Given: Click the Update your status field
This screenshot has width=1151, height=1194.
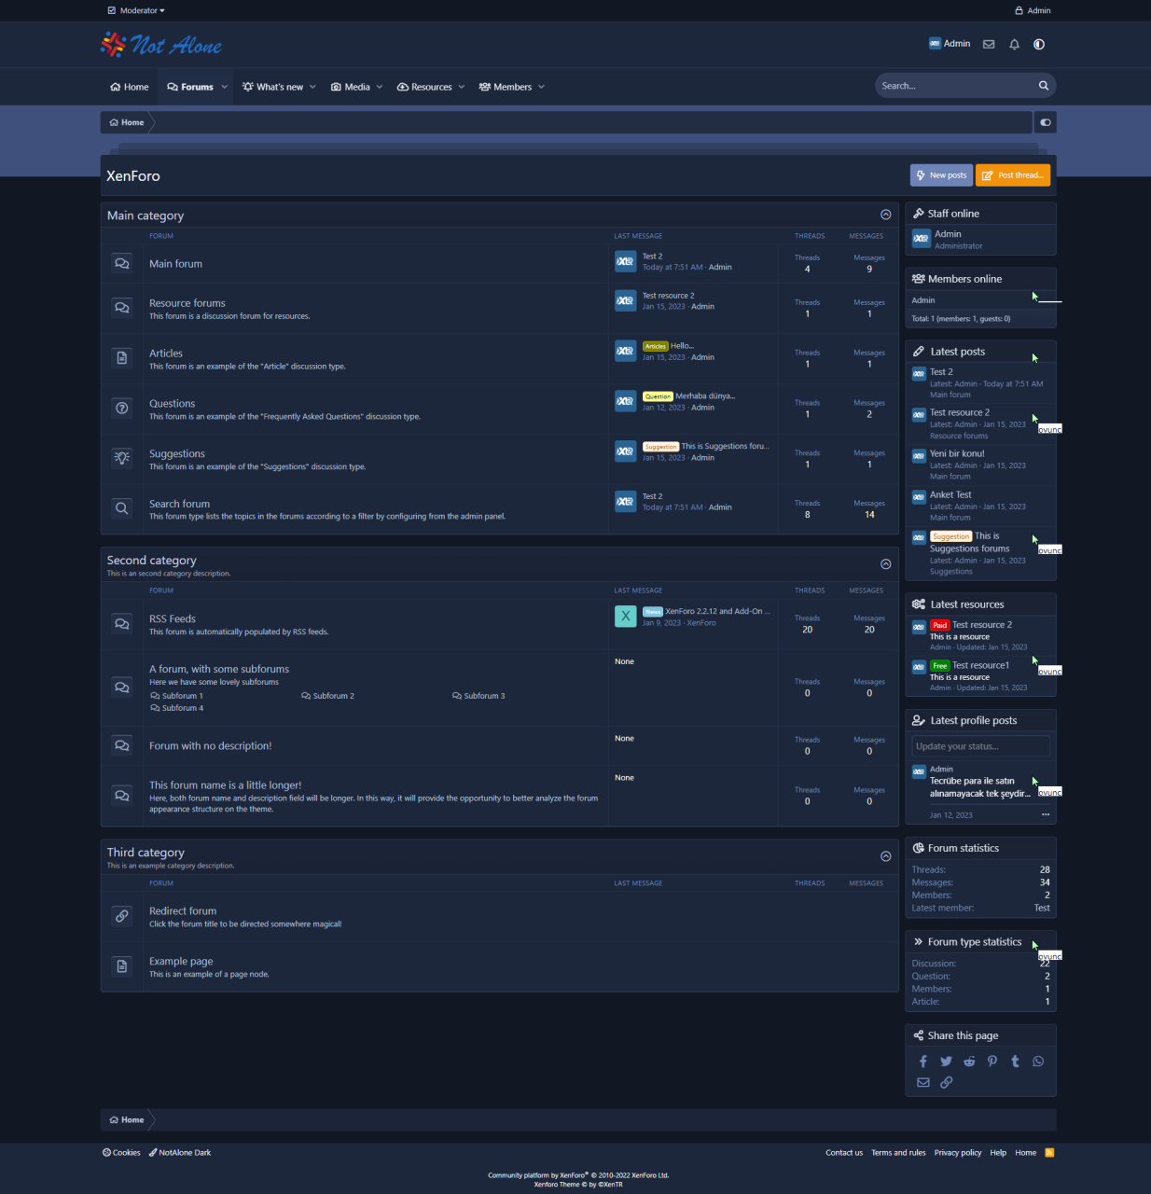Looking at the screenshot, I should tap(980, 746).
